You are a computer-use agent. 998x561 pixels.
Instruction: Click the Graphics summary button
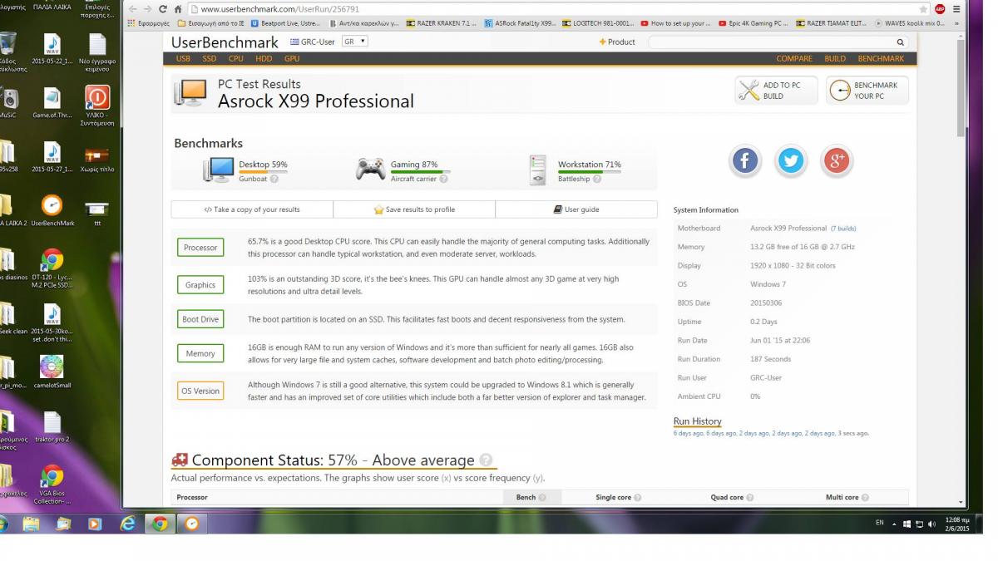pyautogui.click(x=200, y=285)
